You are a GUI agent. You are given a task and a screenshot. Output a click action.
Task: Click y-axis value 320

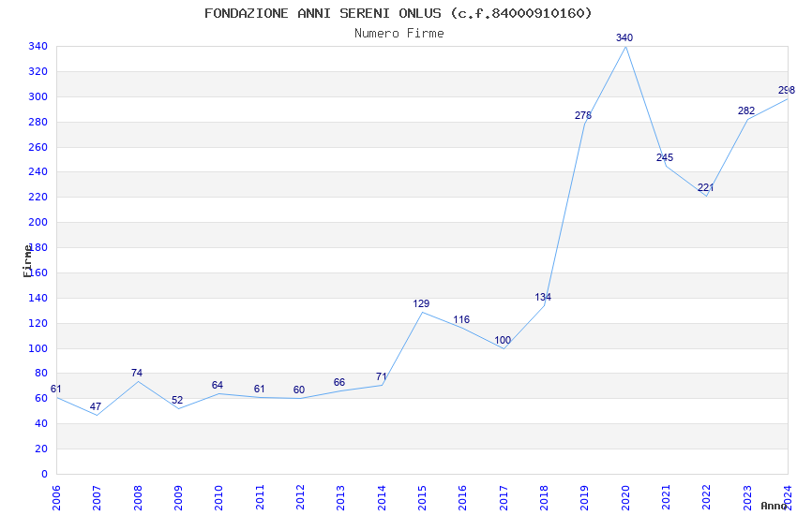[38, 71]
